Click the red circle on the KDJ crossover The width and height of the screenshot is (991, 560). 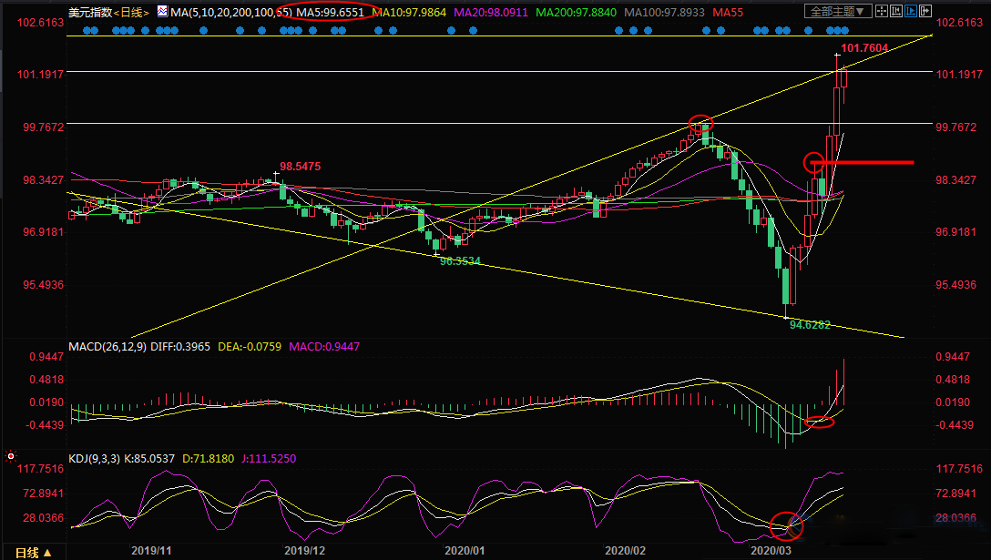(785, 525)
